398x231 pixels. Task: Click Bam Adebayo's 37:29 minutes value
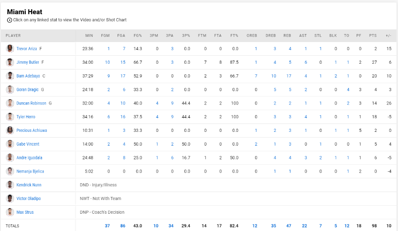(x=88, y=76)
